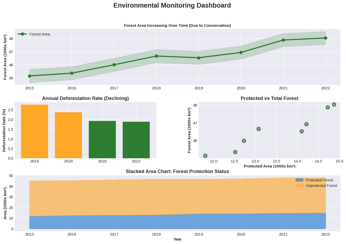
Task: Click the Forest Area legend line marker
Action: pos(22,34)
